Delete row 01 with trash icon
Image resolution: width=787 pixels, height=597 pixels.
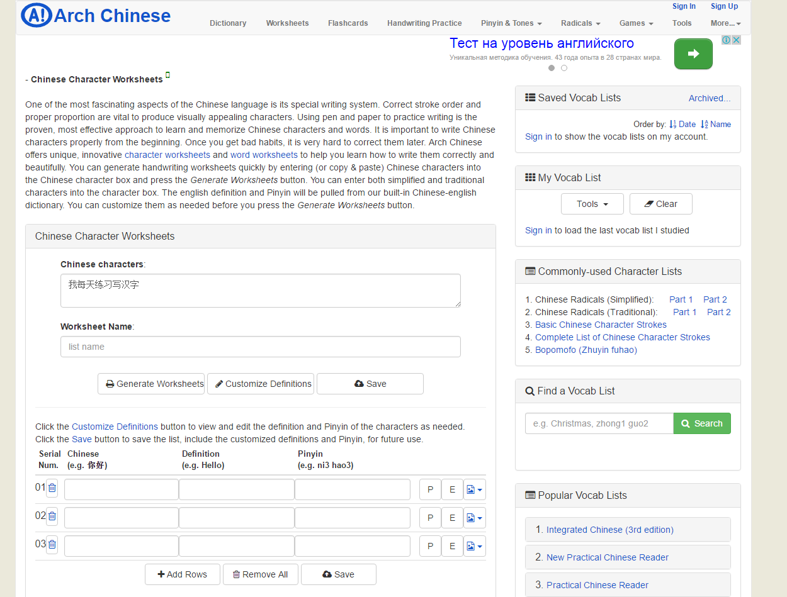[x=52, y=488]
